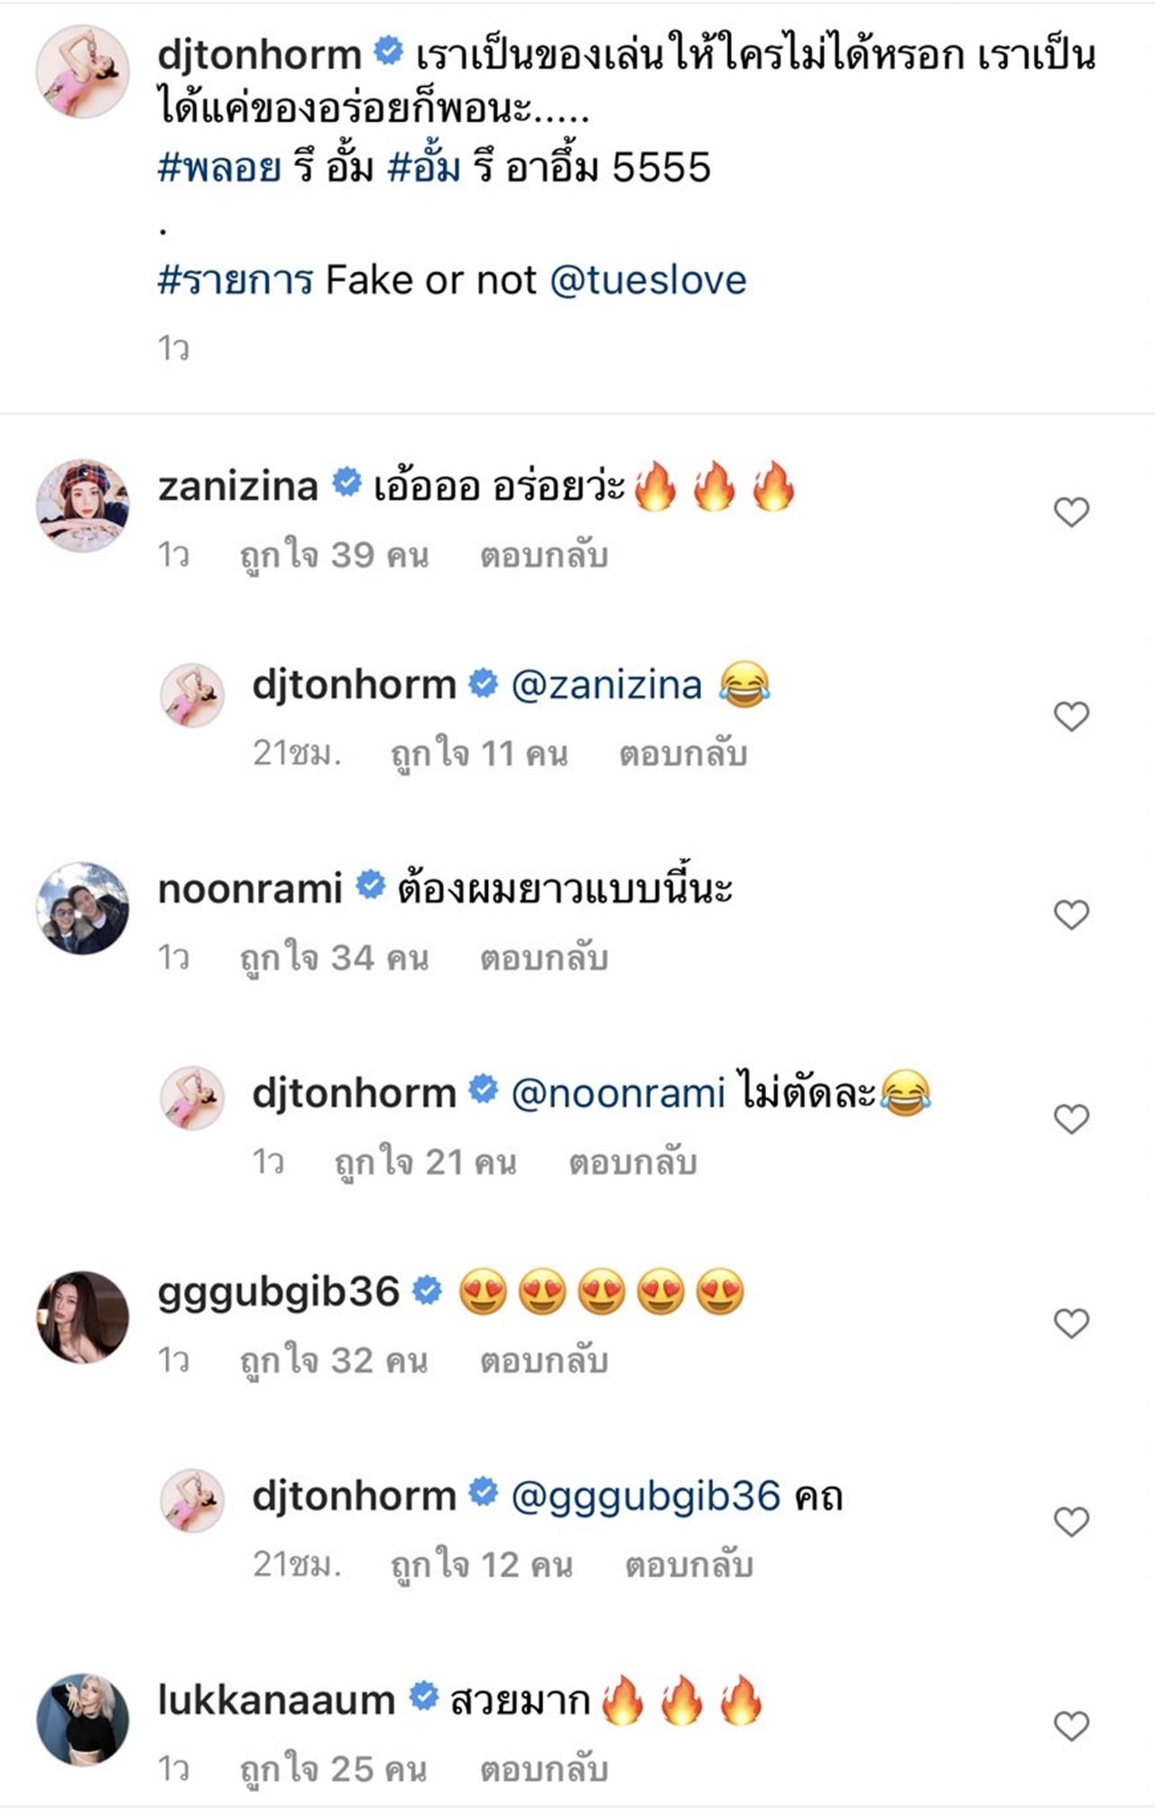The image size is (1155, 1812).
Task: View noonrami's profile picture
Action: 82,908
